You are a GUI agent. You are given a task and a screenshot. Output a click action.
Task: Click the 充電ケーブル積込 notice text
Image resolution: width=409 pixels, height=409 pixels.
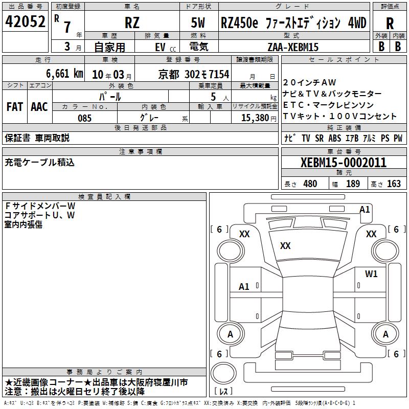point(40,163)
